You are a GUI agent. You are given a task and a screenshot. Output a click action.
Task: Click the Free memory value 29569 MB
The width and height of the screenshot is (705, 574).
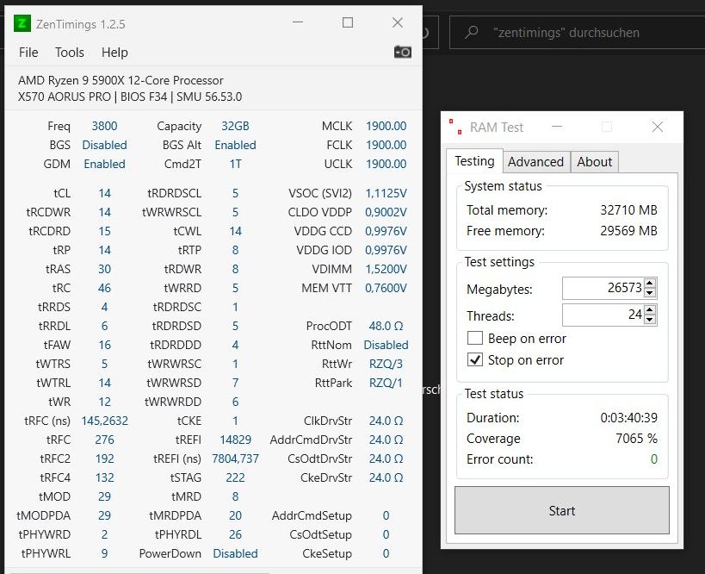coord(628,230)
